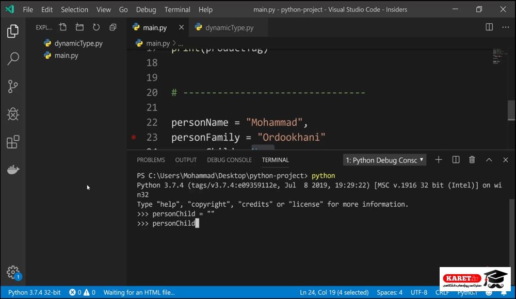Screen dimensions: 516x299
Task: Open the File menu
Action: tap(28, 10)
